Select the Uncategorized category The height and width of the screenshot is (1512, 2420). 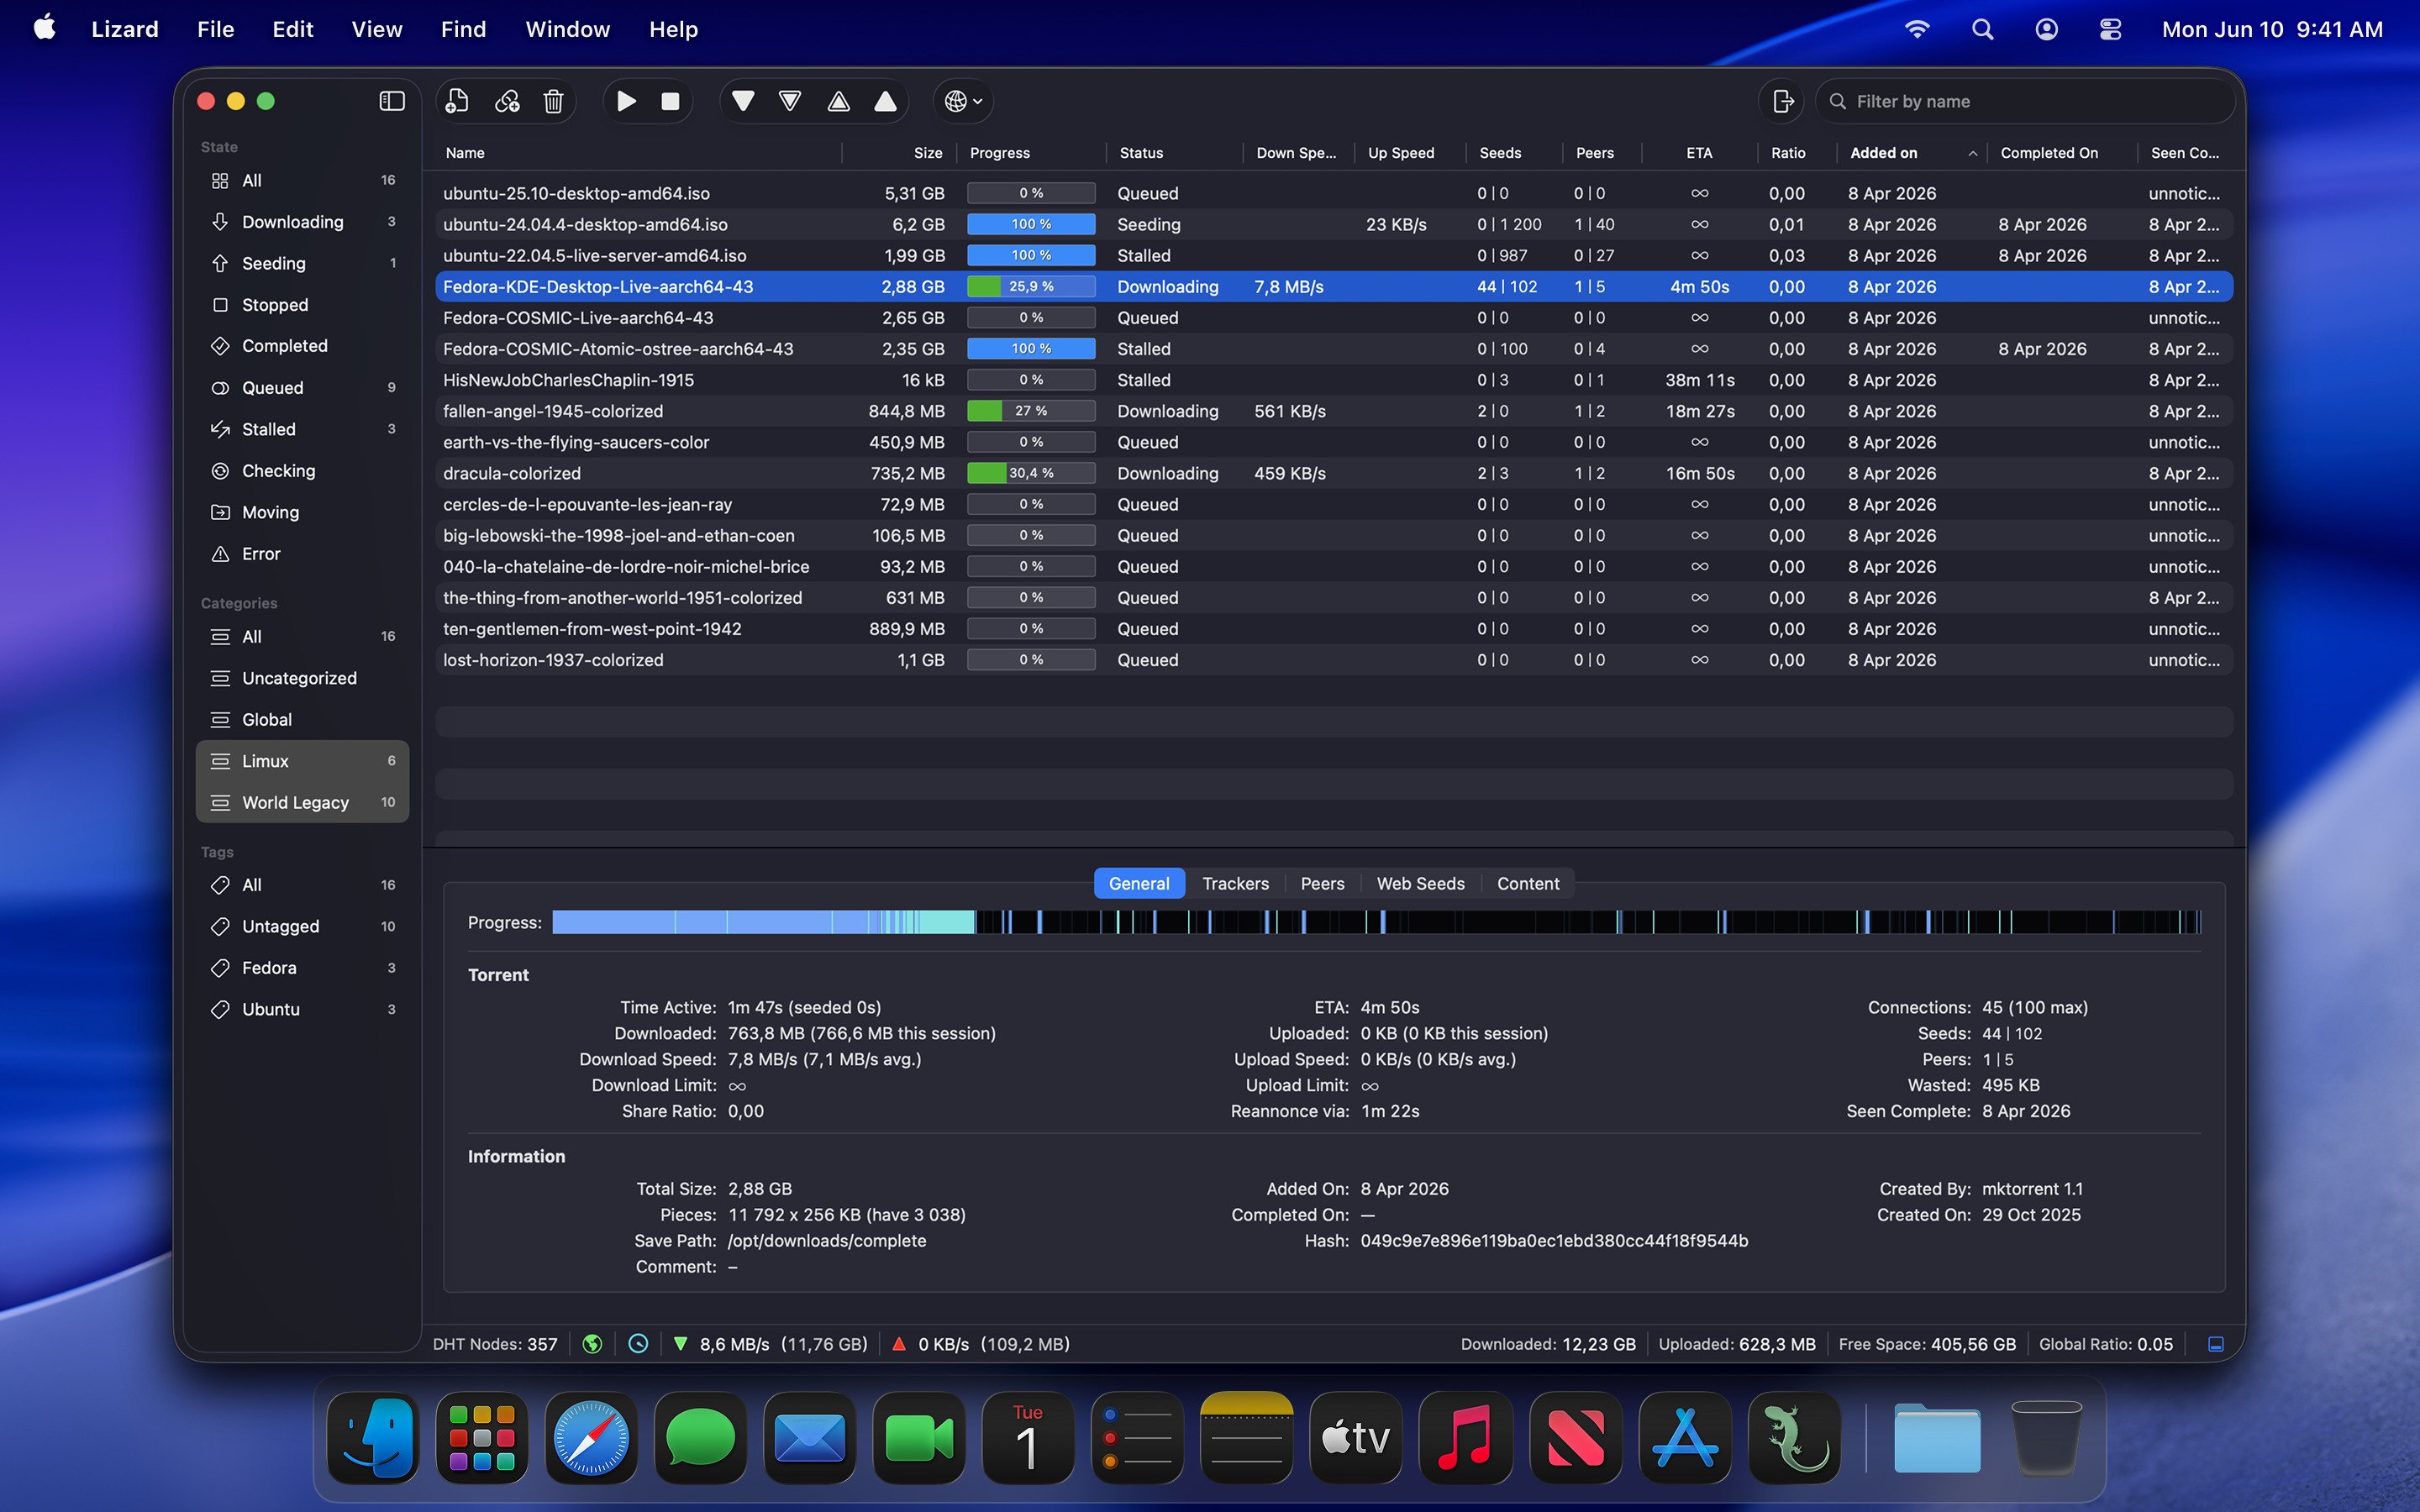[302, 678]
